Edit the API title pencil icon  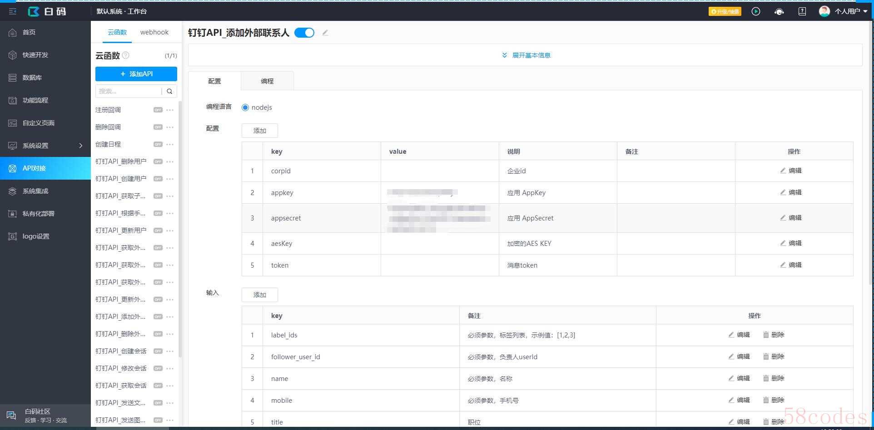(x=325, y=33)
